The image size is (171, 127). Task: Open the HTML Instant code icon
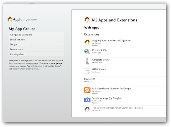point(87,71)
